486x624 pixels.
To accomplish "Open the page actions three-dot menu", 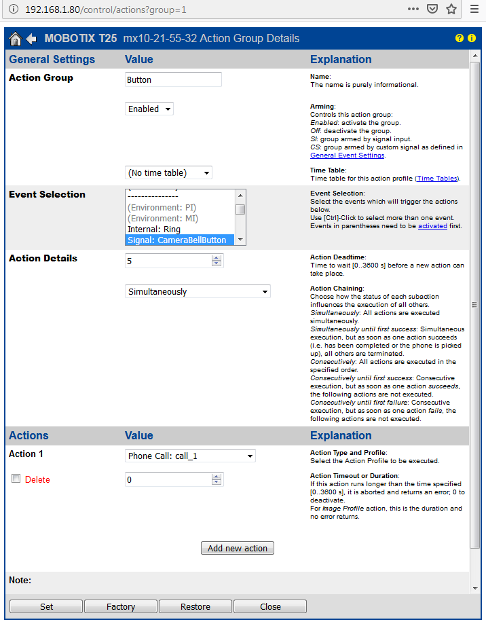I will pos(413,10).
